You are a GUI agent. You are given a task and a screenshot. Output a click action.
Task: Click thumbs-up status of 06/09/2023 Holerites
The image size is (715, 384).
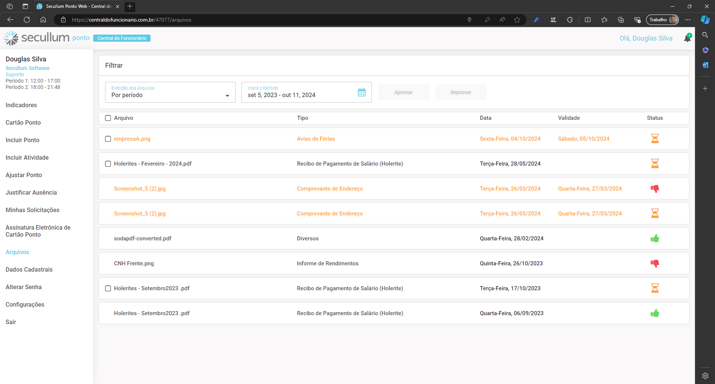point(655,313)
